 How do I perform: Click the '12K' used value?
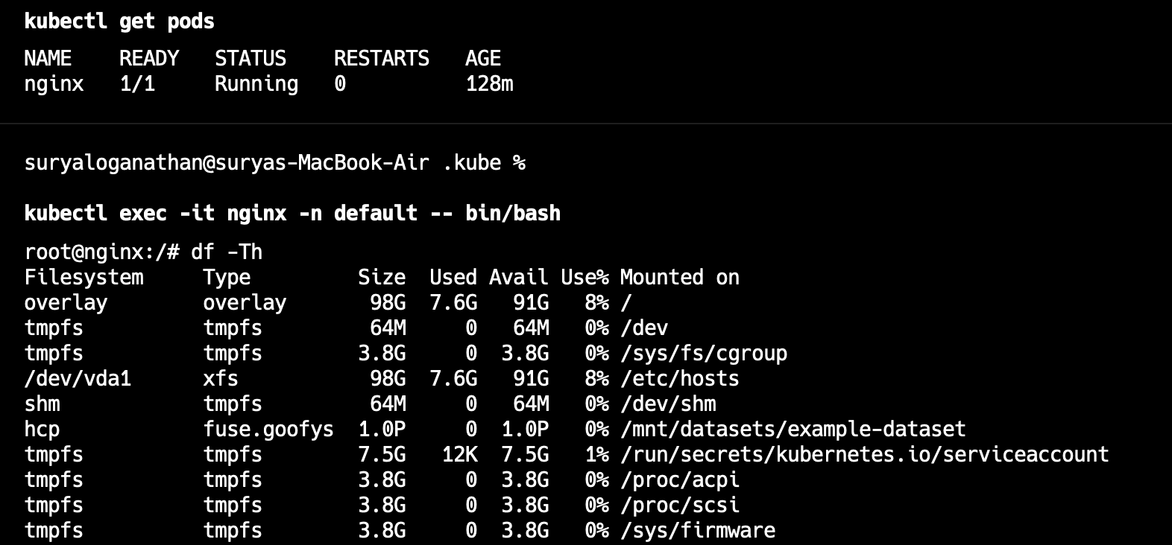(x=459, y=454)
